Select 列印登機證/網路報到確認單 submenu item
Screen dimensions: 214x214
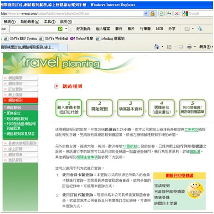pos(20,126)
